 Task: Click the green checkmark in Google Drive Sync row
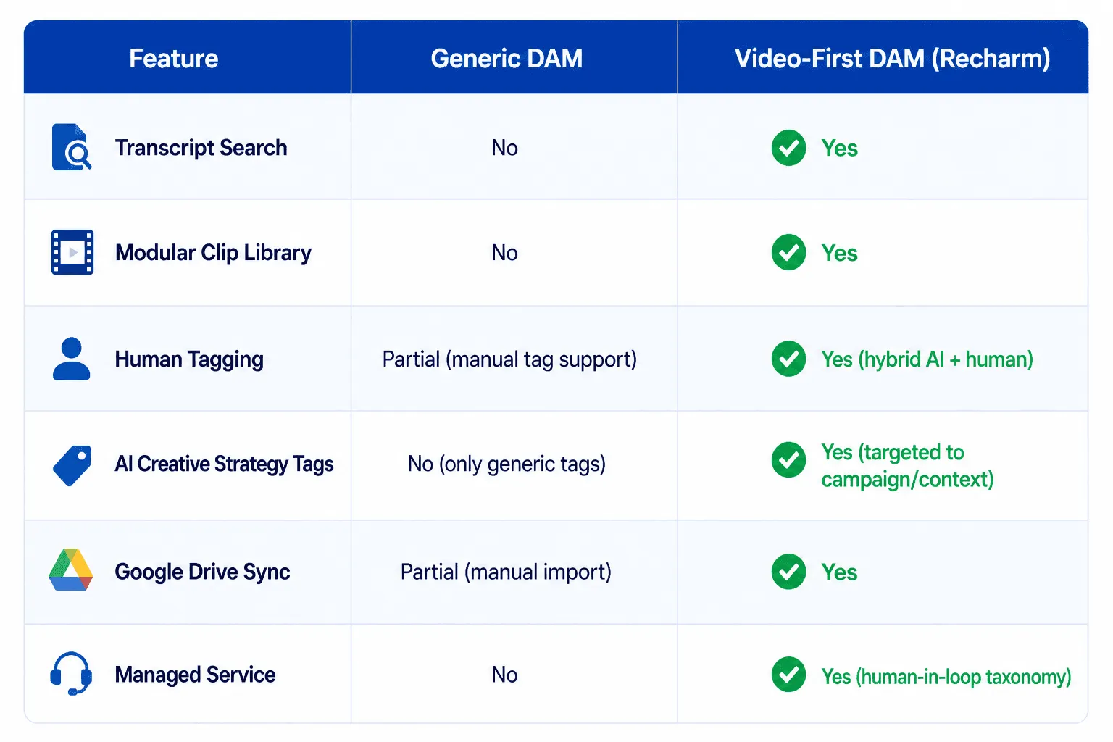(788, 572)
